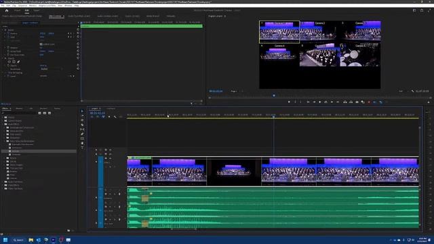Open program monitor settings wrench

tap(412, 91)
